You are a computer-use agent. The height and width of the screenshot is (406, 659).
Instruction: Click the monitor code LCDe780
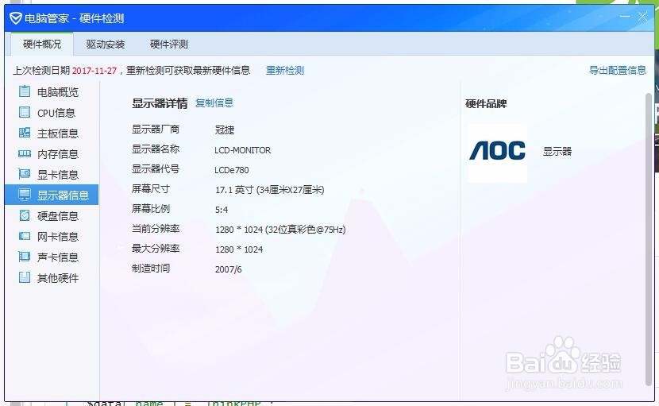coord(232,170)
